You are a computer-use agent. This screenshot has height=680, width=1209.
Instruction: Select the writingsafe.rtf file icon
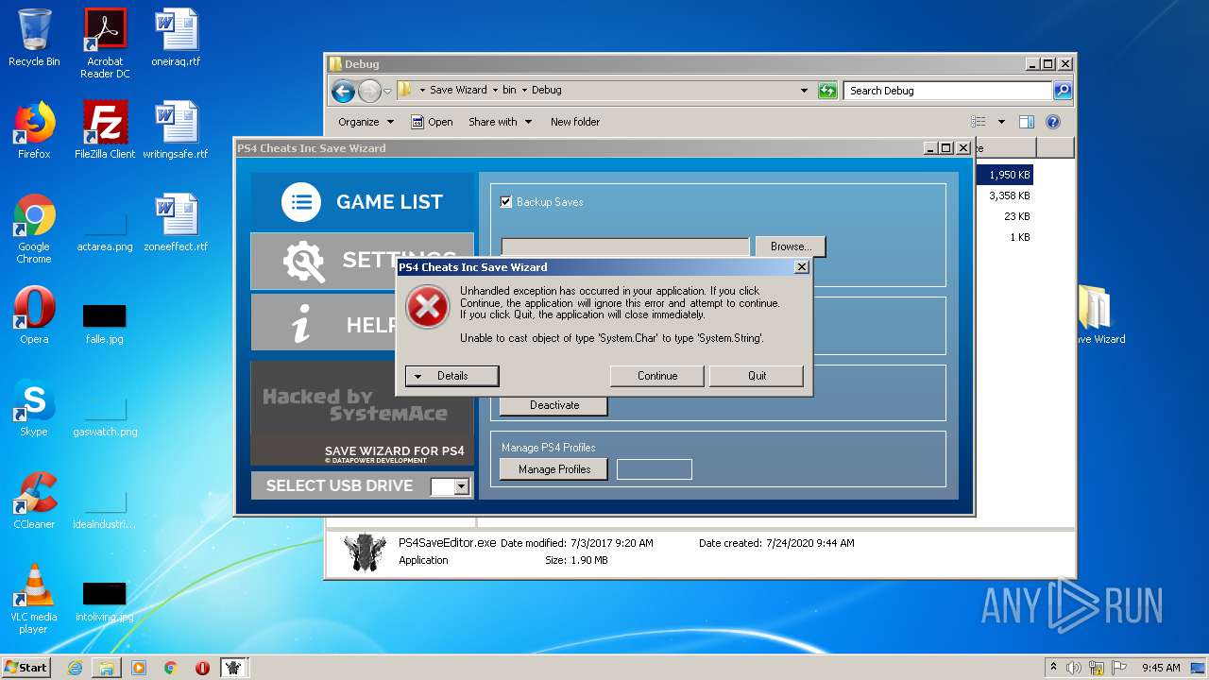(176, 130)
